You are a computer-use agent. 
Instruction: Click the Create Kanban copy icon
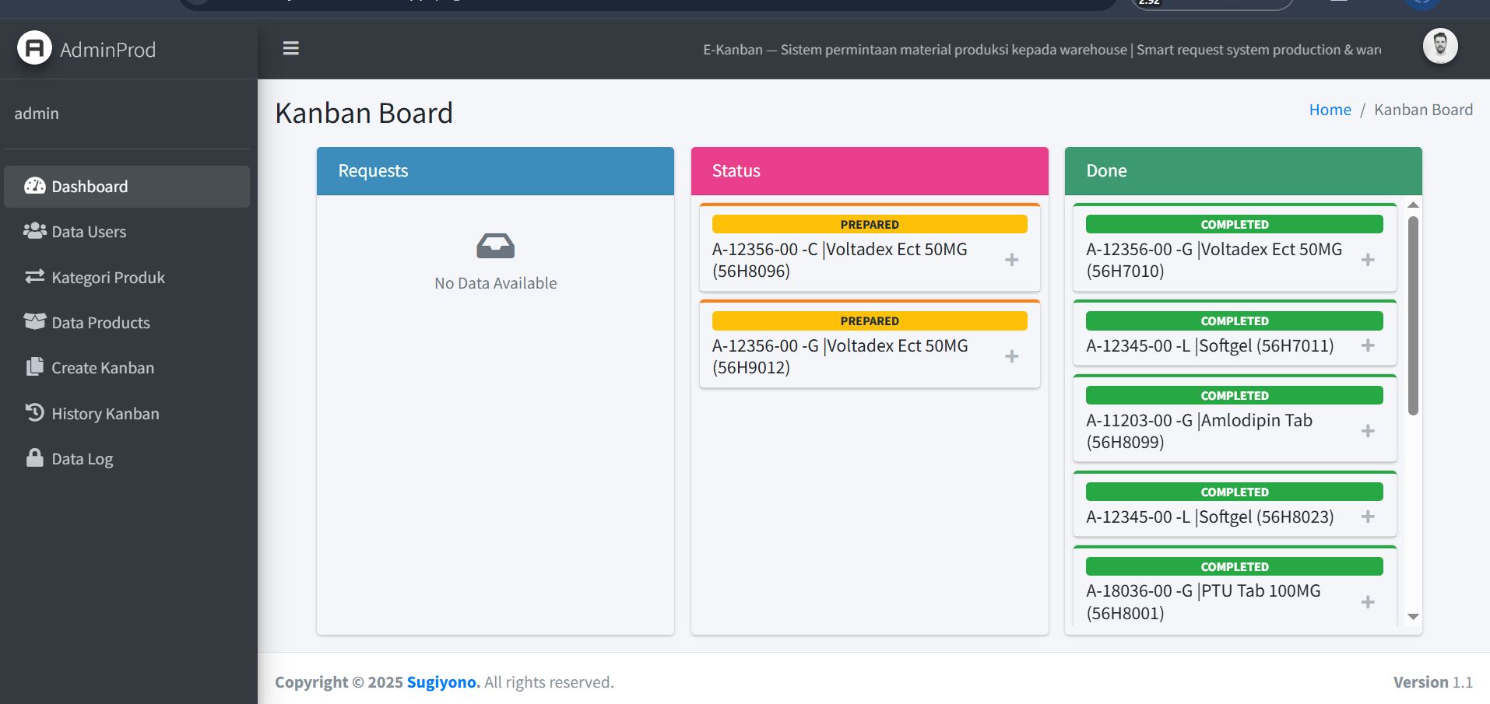[x=34, y=367]
